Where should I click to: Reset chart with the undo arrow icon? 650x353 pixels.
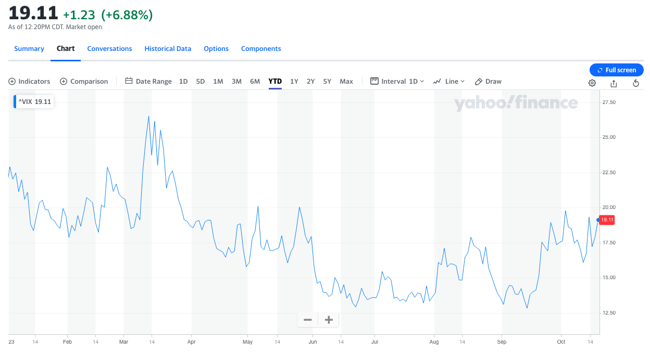(x=636, y=83)
